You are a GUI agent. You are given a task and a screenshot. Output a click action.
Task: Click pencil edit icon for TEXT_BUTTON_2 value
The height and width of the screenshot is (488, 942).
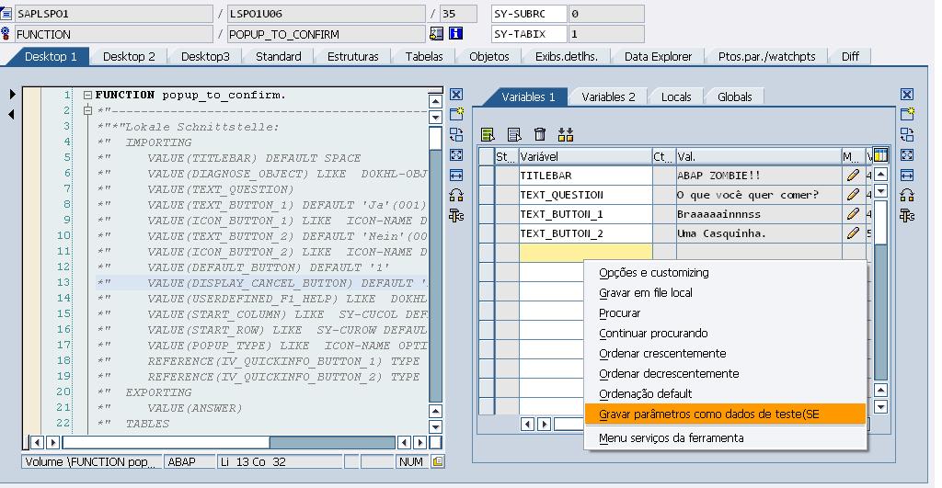coord(853,233)
